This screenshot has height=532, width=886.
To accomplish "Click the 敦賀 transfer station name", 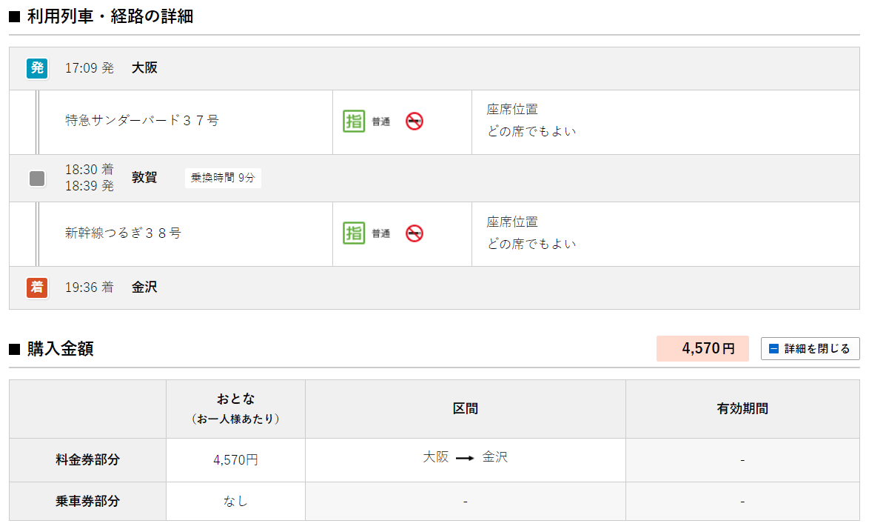I will pyautogui.click(x=144, y=178).
